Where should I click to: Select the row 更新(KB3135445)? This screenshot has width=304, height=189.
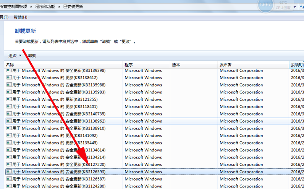click(x=155, y=143)
